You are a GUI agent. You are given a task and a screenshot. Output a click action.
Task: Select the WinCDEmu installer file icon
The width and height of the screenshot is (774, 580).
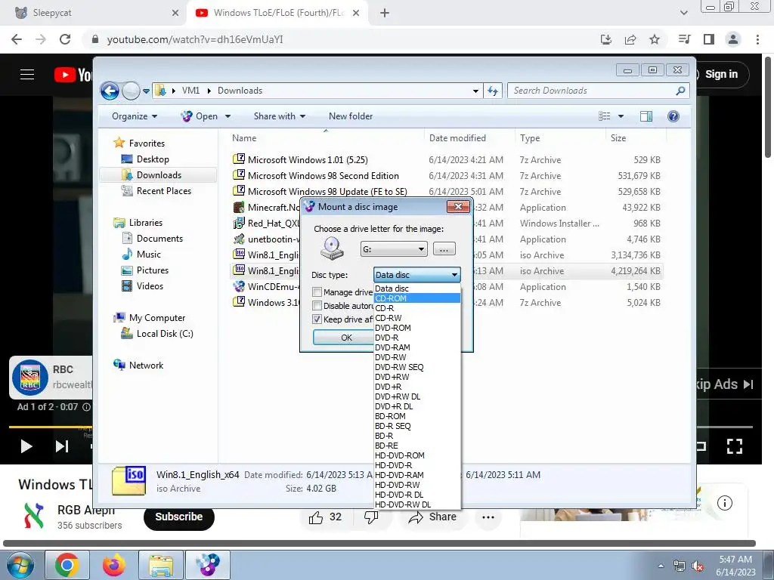coord(239,286)
